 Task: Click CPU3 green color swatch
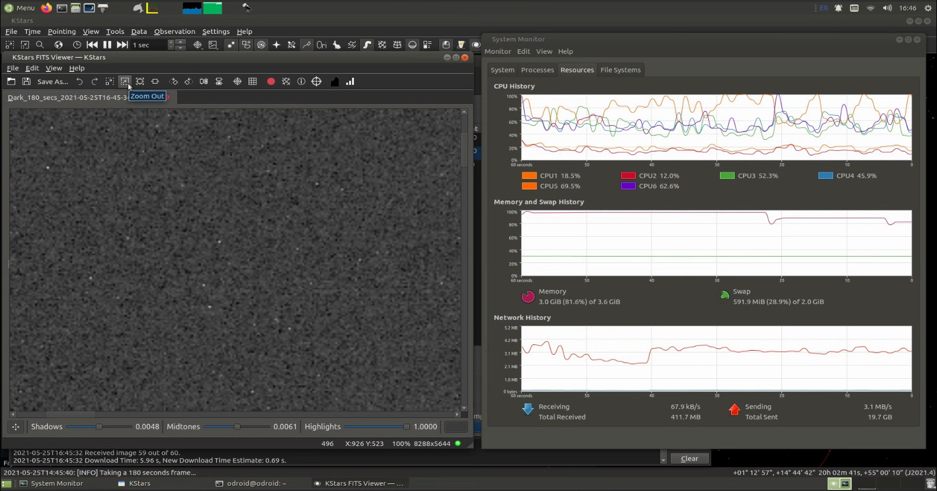point(727,175)
